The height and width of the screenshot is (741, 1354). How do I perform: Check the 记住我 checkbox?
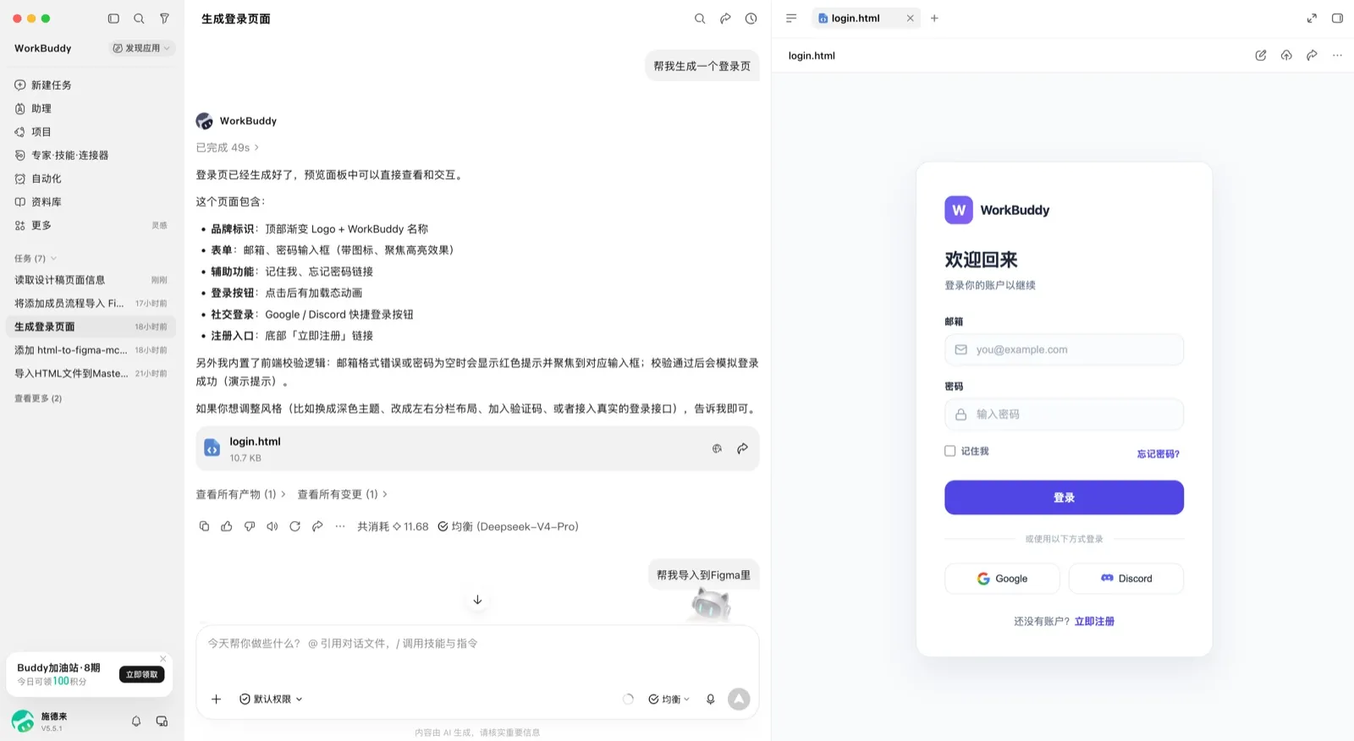(x=949, y=452)
